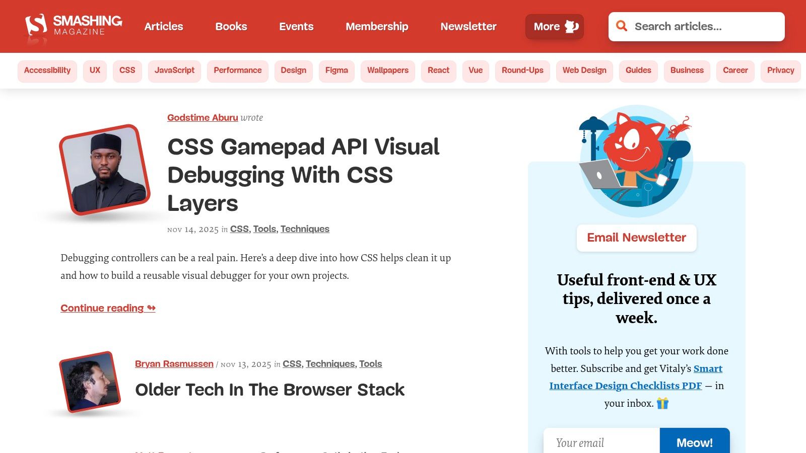Select the CSS category tag
This screenshot has width=806, height=453.
pos(127,71)
